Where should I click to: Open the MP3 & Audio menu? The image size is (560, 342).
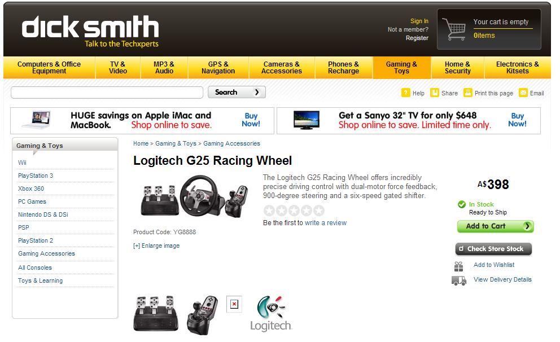point(164,68)
